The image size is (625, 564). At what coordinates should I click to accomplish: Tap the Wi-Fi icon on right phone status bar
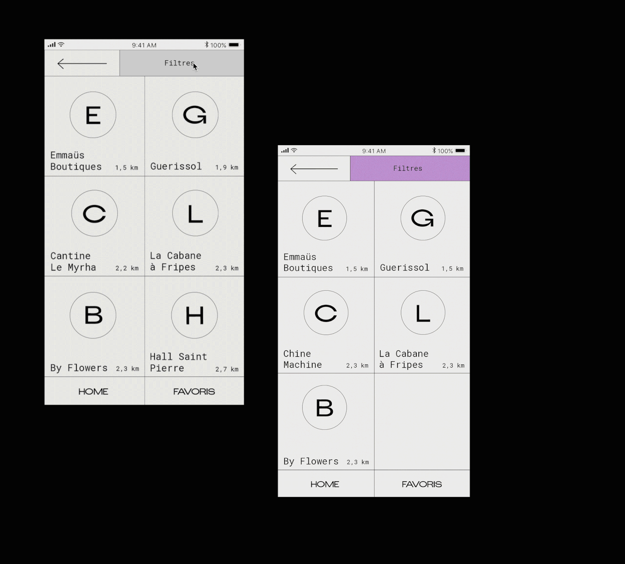[294, 150]
